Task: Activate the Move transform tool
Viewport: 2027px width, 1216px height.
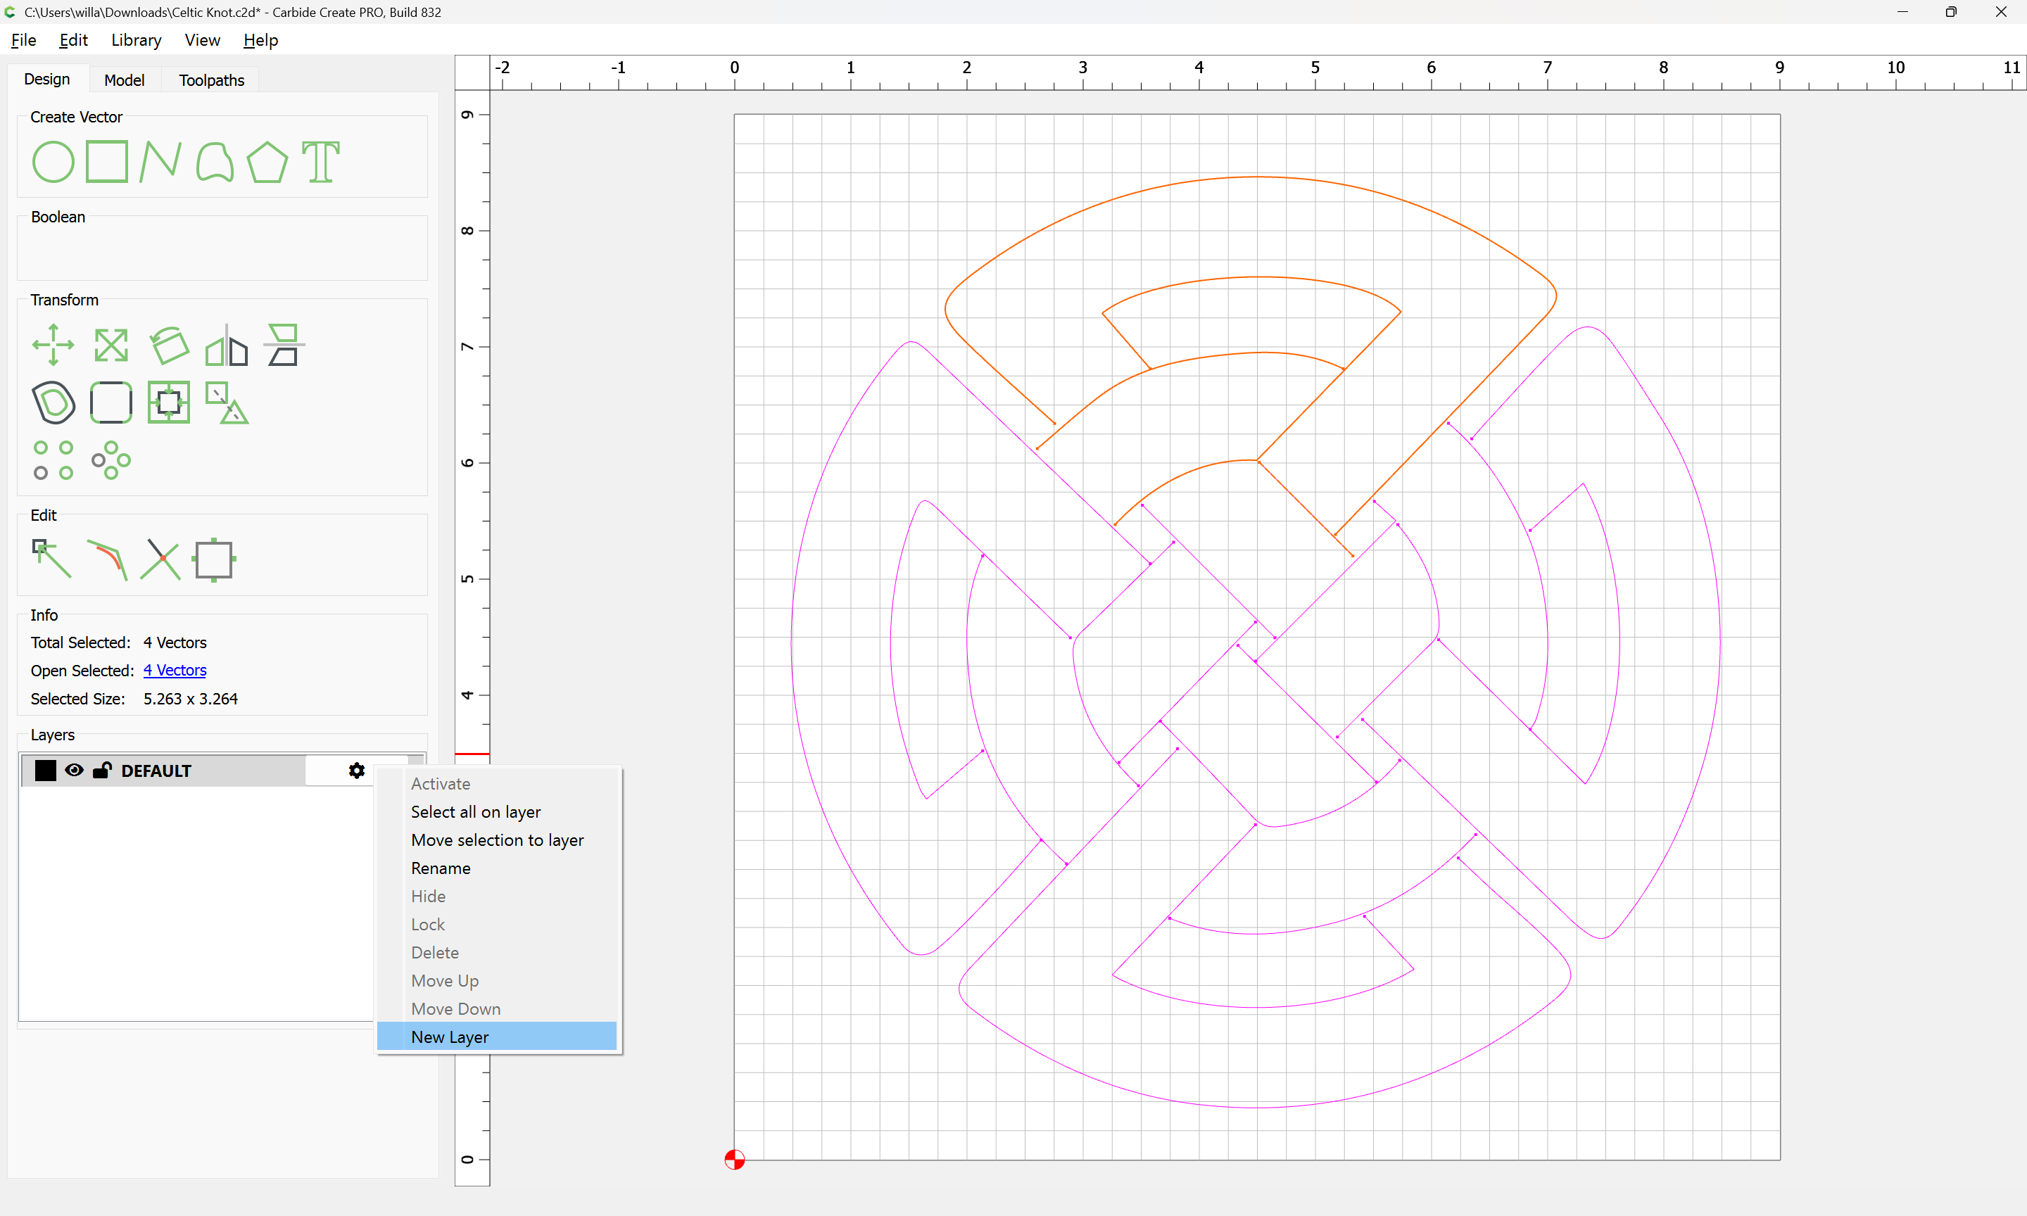Action: [x=53, y=345]
